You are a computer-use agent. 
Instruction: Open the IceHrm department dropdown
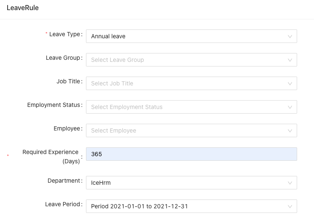(x=191, y=183)
